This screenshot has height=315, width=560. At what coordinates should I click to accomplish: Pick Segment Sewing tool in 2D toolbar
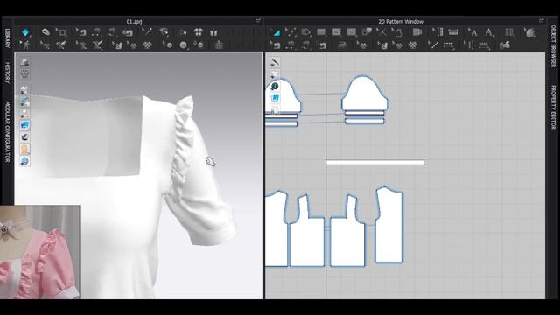click(290, 45)
